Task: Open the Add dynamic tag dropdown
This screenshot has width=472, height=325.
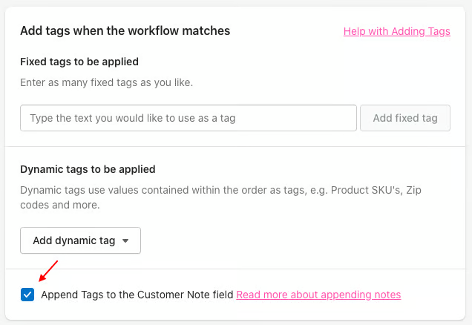Action: coord(80,240)
